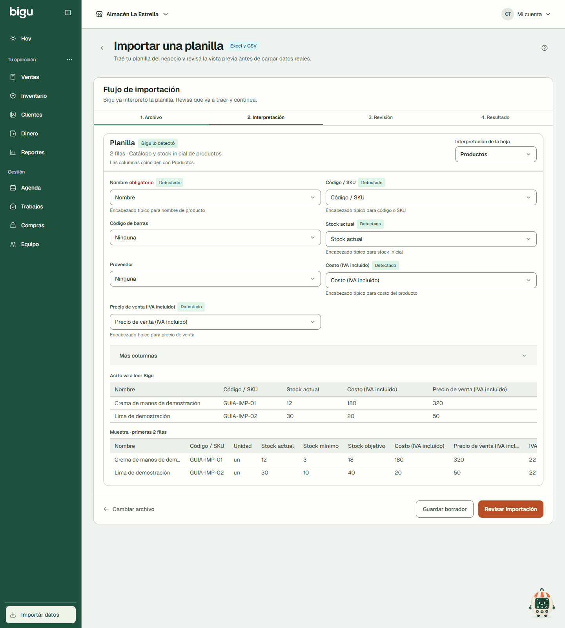Open the Stock actual column dropdown

coord(431,239)
